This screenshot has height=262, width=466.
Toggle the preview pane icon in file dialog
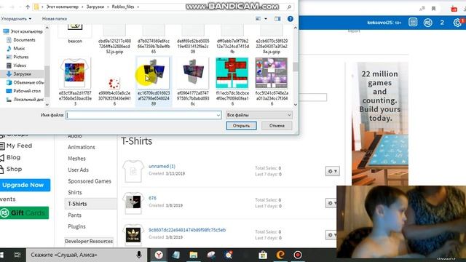click(277, 19)
